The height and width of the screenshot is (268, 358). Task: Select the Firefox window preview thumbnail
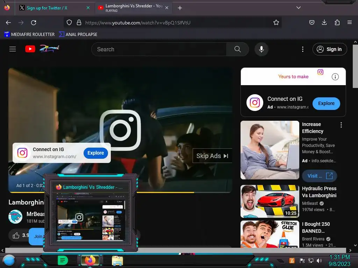tap(91, 217)
